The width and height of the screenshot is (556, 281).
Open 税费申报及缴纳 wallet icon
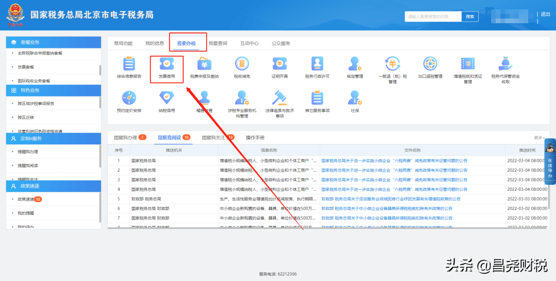[204, 64]
